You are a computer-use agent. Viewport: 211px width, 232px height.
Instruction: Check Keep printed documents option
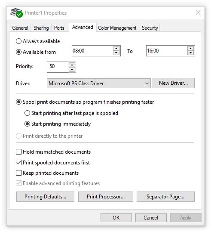point(18,173)
